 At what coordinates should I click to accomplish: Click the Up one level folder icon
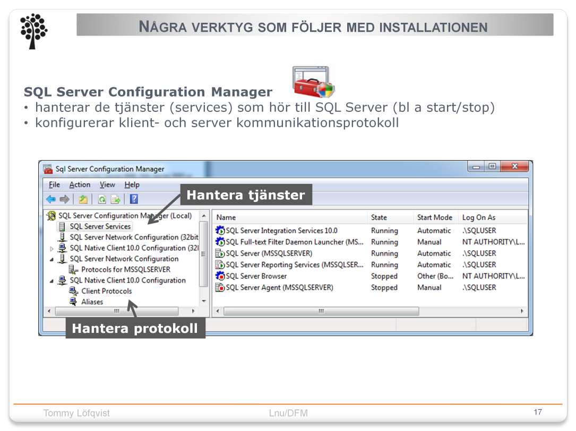tap(83, 199)
